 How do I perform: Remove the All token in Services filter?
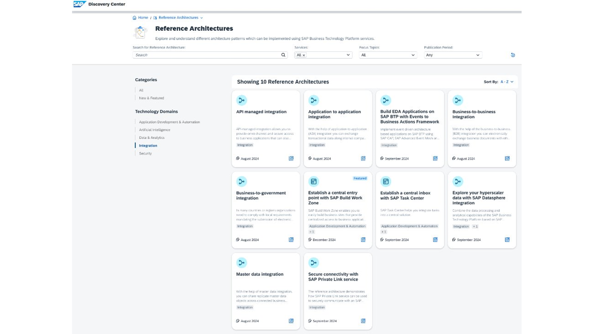click(x=304, y=55)
